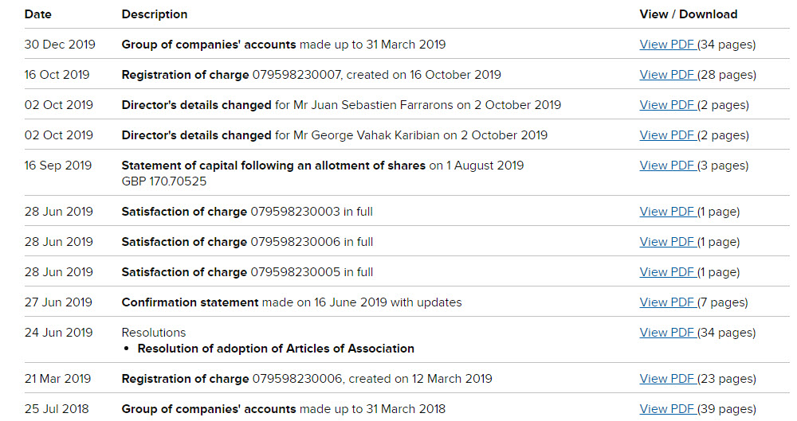View PDF for satisfaction of charge 079598230003
The height and width of the screenshot is (421, 797).
(667, 211)
